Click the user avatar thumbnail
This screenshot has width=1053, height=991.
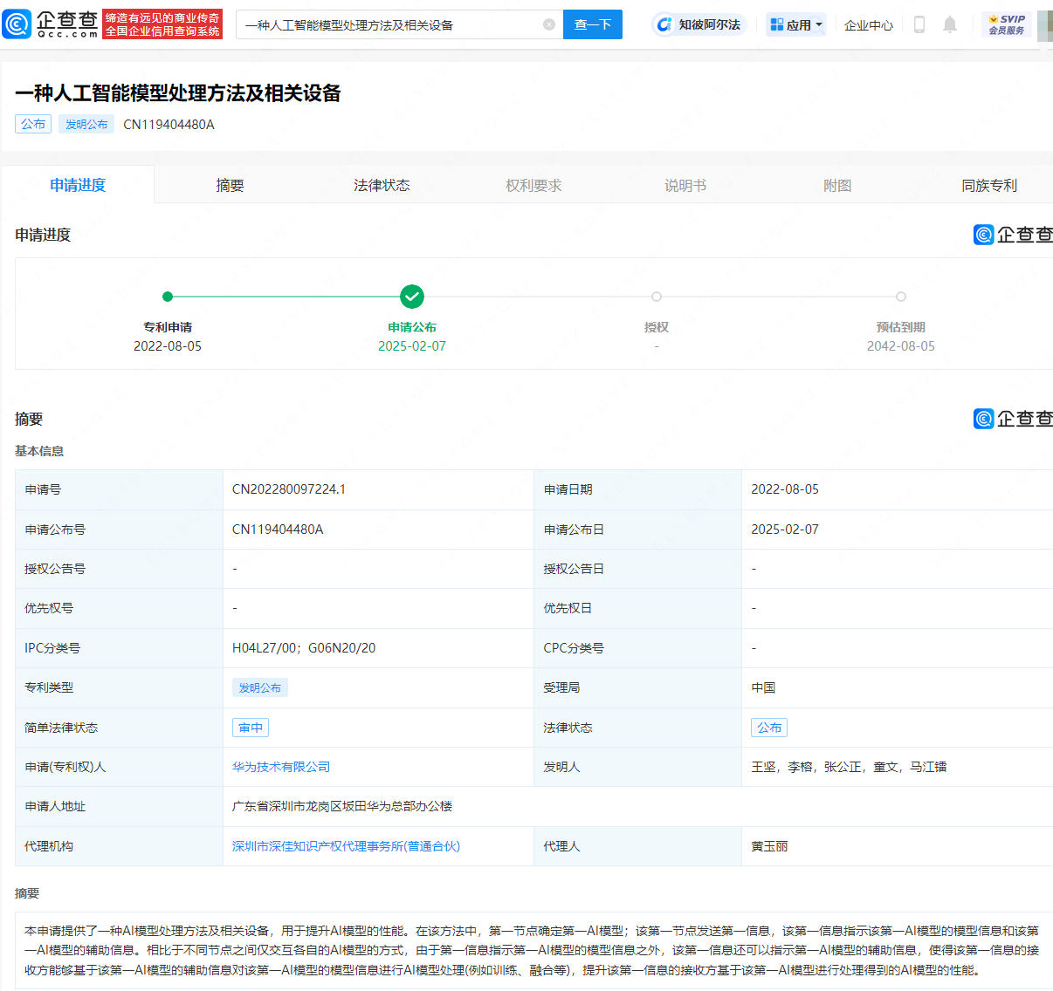click(x=1045, y=26)
